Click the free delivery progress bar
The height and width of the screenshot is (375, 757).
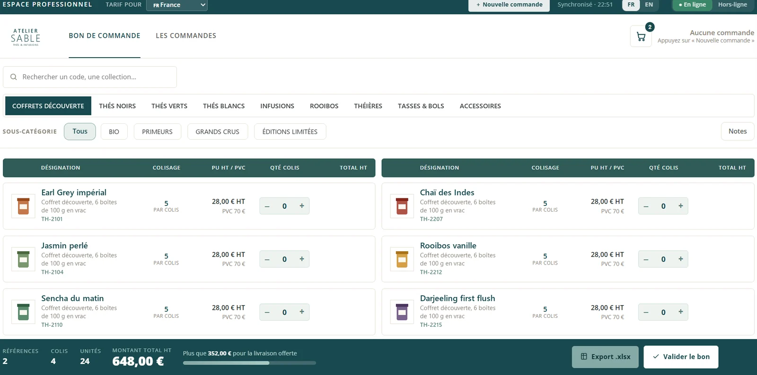249,363
